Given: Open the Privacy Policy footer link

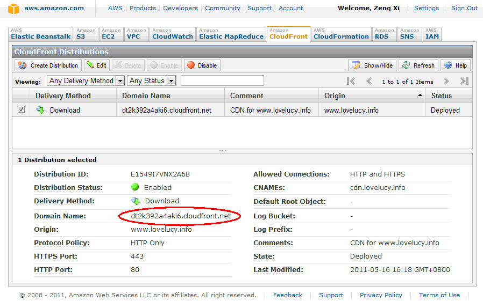Looking at the screenshot, I should pos(381,295).
